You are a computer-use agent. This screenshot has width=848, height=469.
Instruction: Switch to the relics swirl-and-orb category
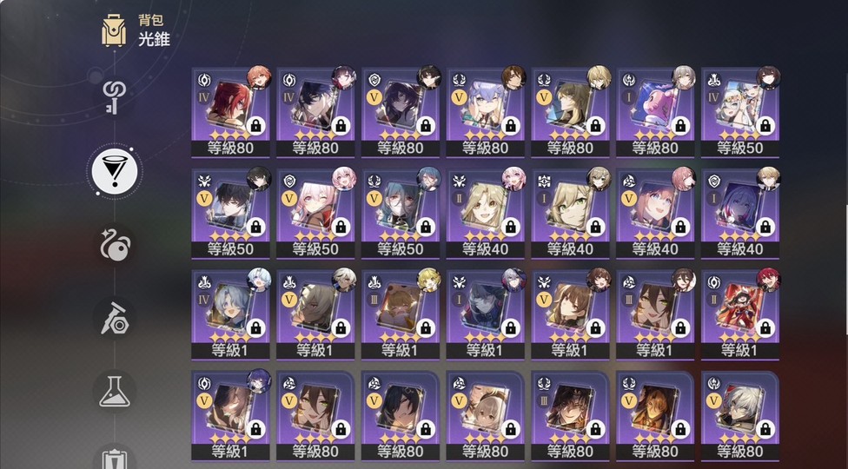(x=114, y=246)
